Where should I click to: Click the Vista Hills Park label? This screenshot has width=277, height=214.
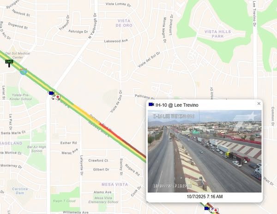pyautogui.click(x=217, y=34)
